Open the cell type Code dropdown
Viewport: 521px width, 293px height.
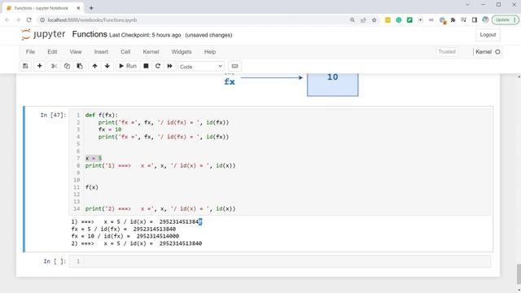point(201,67)
